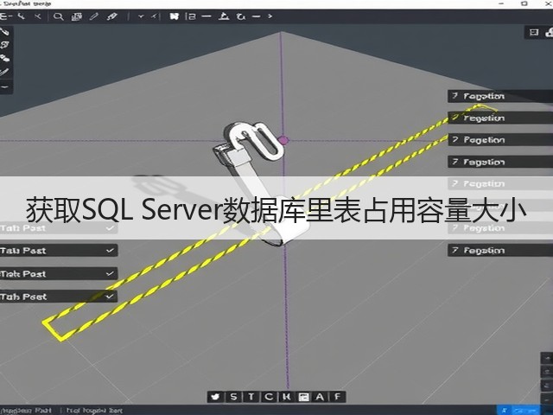Select the third tool in left vertical toolbar
The width and height of the screenshot is (553, 415).
pos(4,58)
